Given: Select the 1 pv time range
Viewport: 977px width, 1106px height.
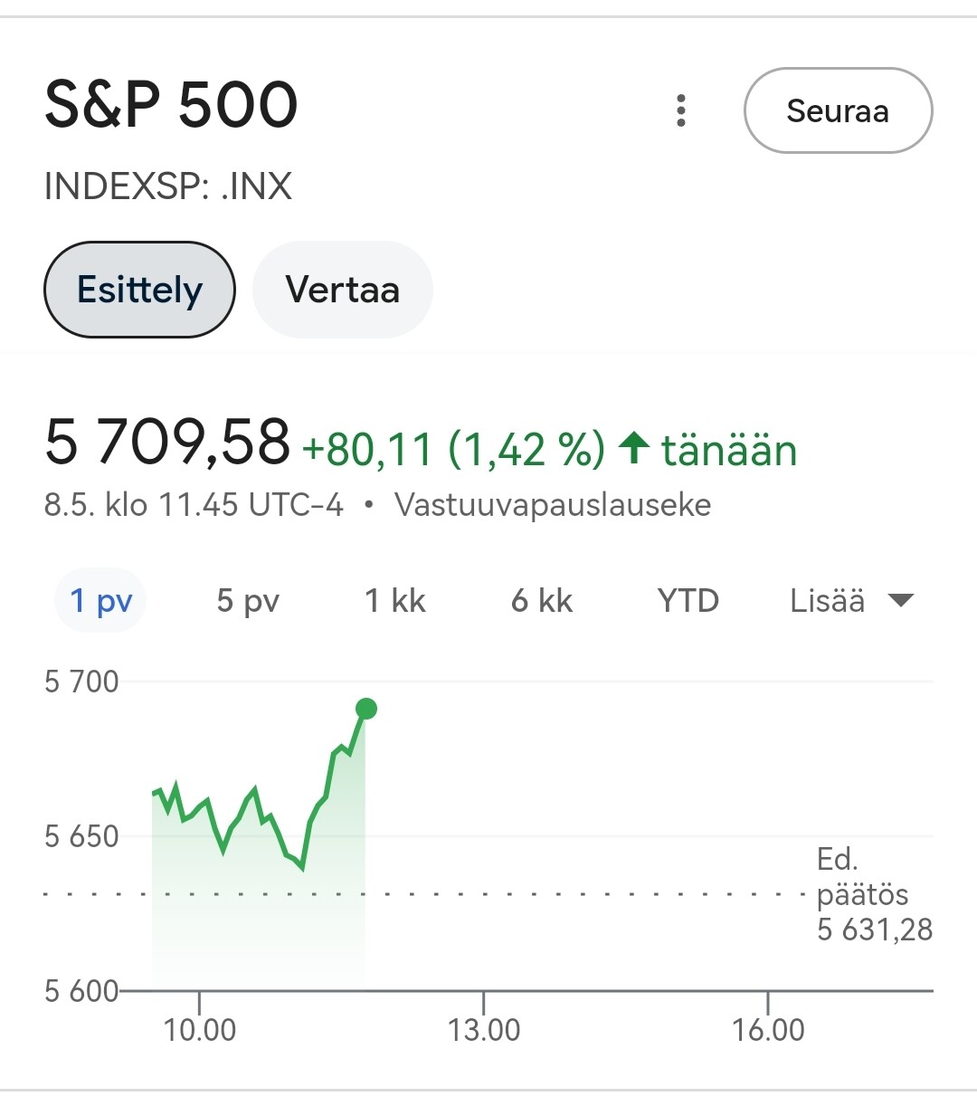Looking at the screenshot, I should 101,601.
